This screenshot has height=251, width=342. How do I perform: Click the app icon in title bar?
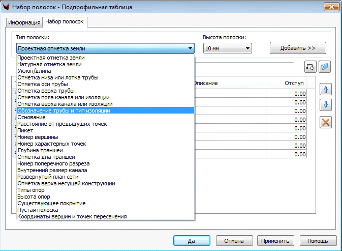click(8, 7)
